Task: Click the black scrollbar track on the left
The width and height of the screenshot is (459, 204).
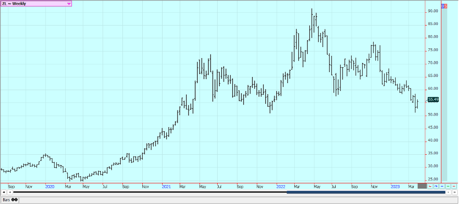Action: 150,192
